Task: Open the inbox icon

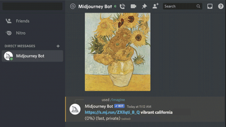Action: [x=210, y=6]
